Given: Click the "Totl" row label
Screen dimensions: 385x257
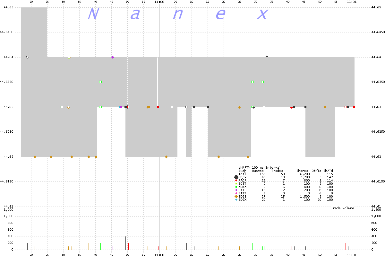Looking at the screenshot, I should tap(242, 174).
